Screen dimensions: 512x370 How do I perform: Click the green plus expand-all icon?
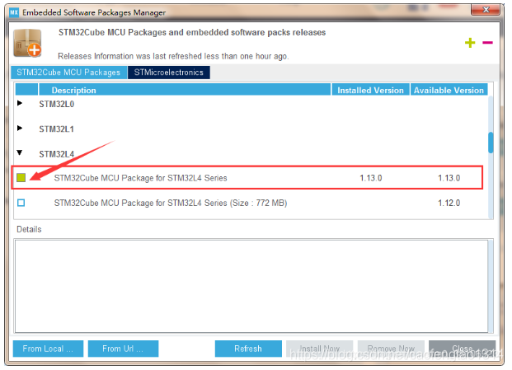pyautogui.click(x=470, y=43)
